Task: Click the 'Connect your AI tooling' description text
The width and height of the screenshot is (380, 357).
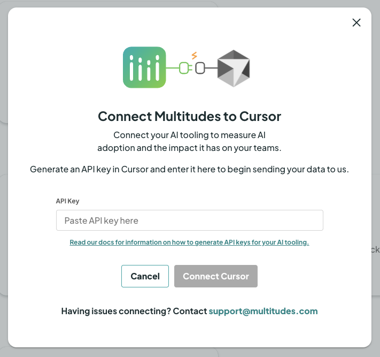Action: [x=189, y=141]
